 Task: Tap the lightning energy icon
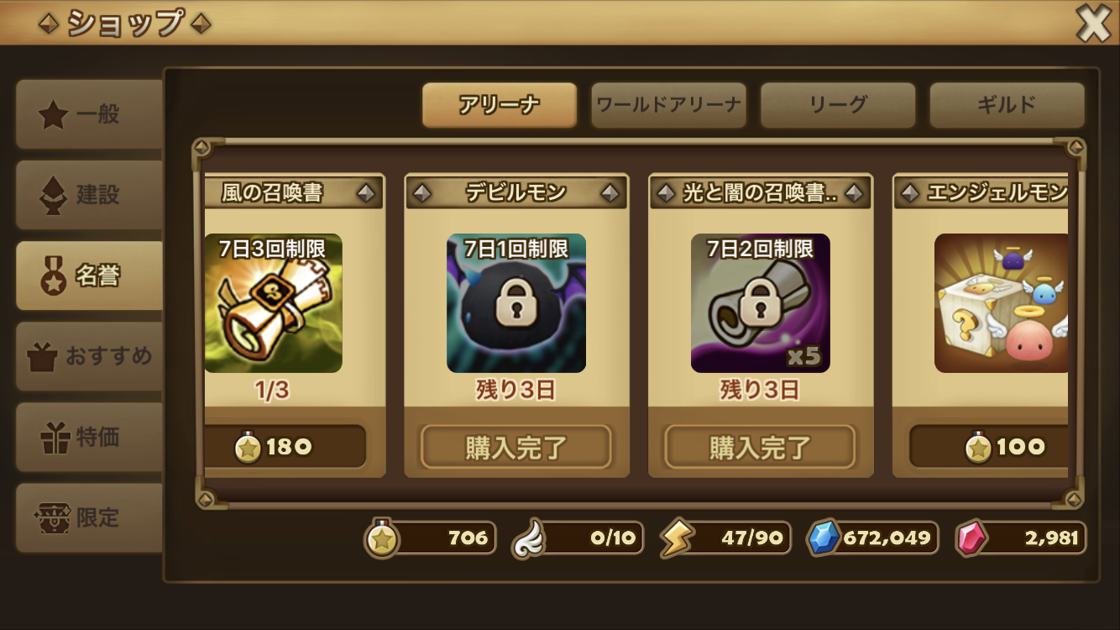coord(676,538)
